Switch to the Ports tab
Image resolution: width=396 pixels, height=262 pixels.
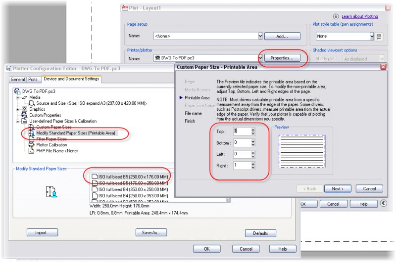pyautogui.click(x=33, y=80)
